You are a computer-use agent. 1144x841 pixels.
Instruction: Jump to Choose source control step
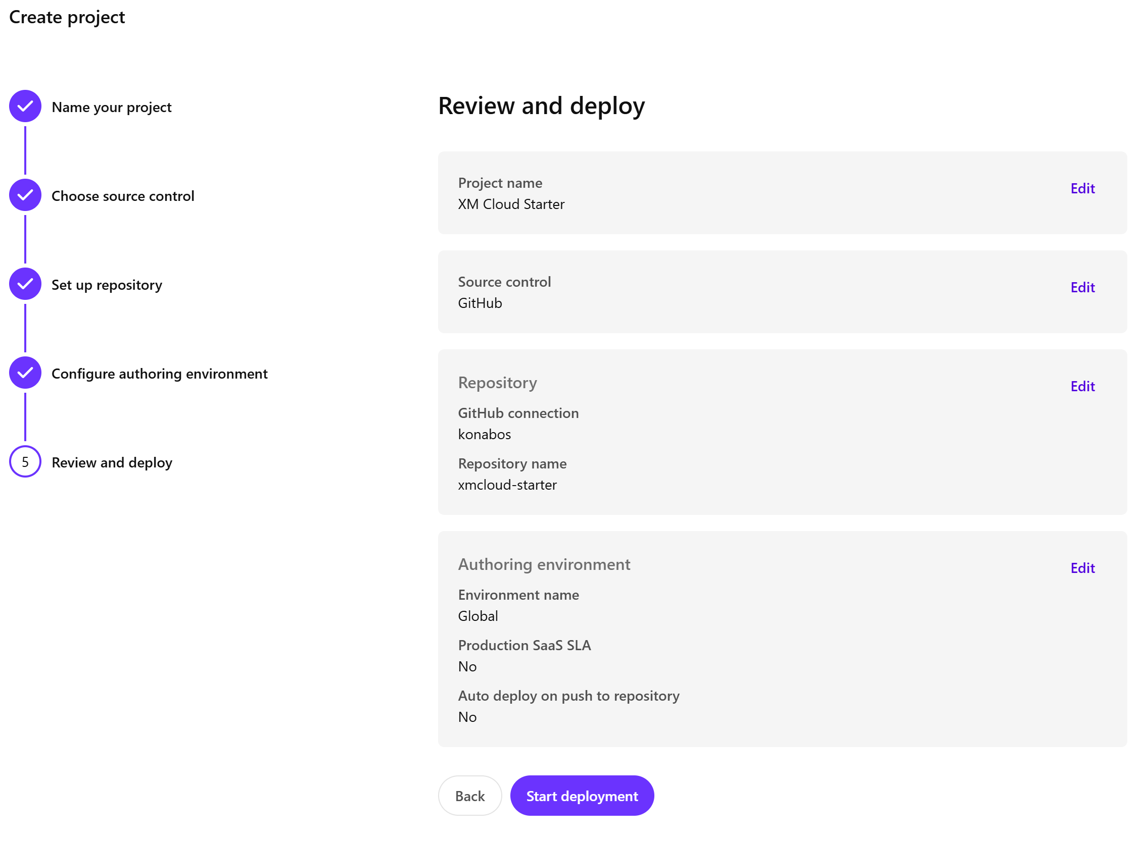(123, 196)
